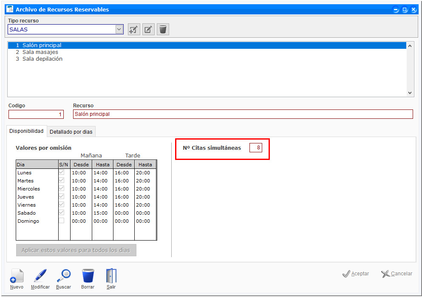Click the Salir door icon

(x=111, y=276)
